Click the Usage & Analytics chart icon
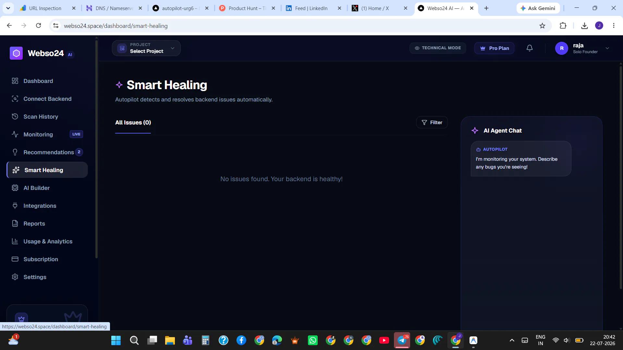623x350 pixels. (x=15, y=241)
